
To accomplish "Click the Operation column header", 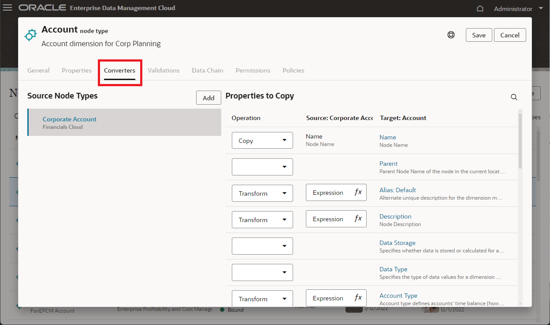I will click(x=246, y=118).
